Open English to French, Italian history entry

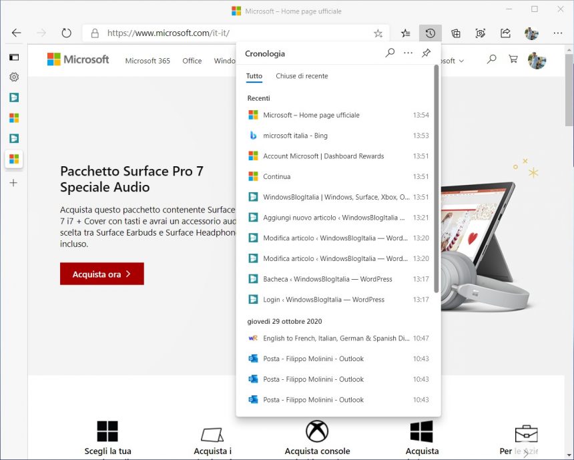338,338
